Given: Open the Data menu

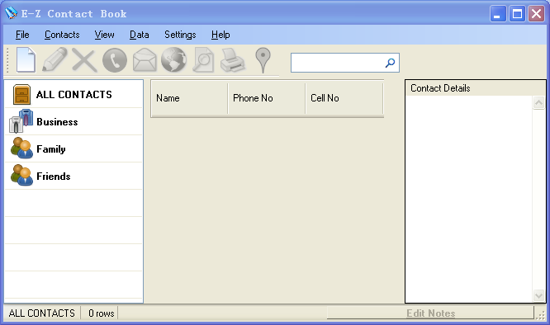Looking at the screenshot, I should [x=140, y=35].
